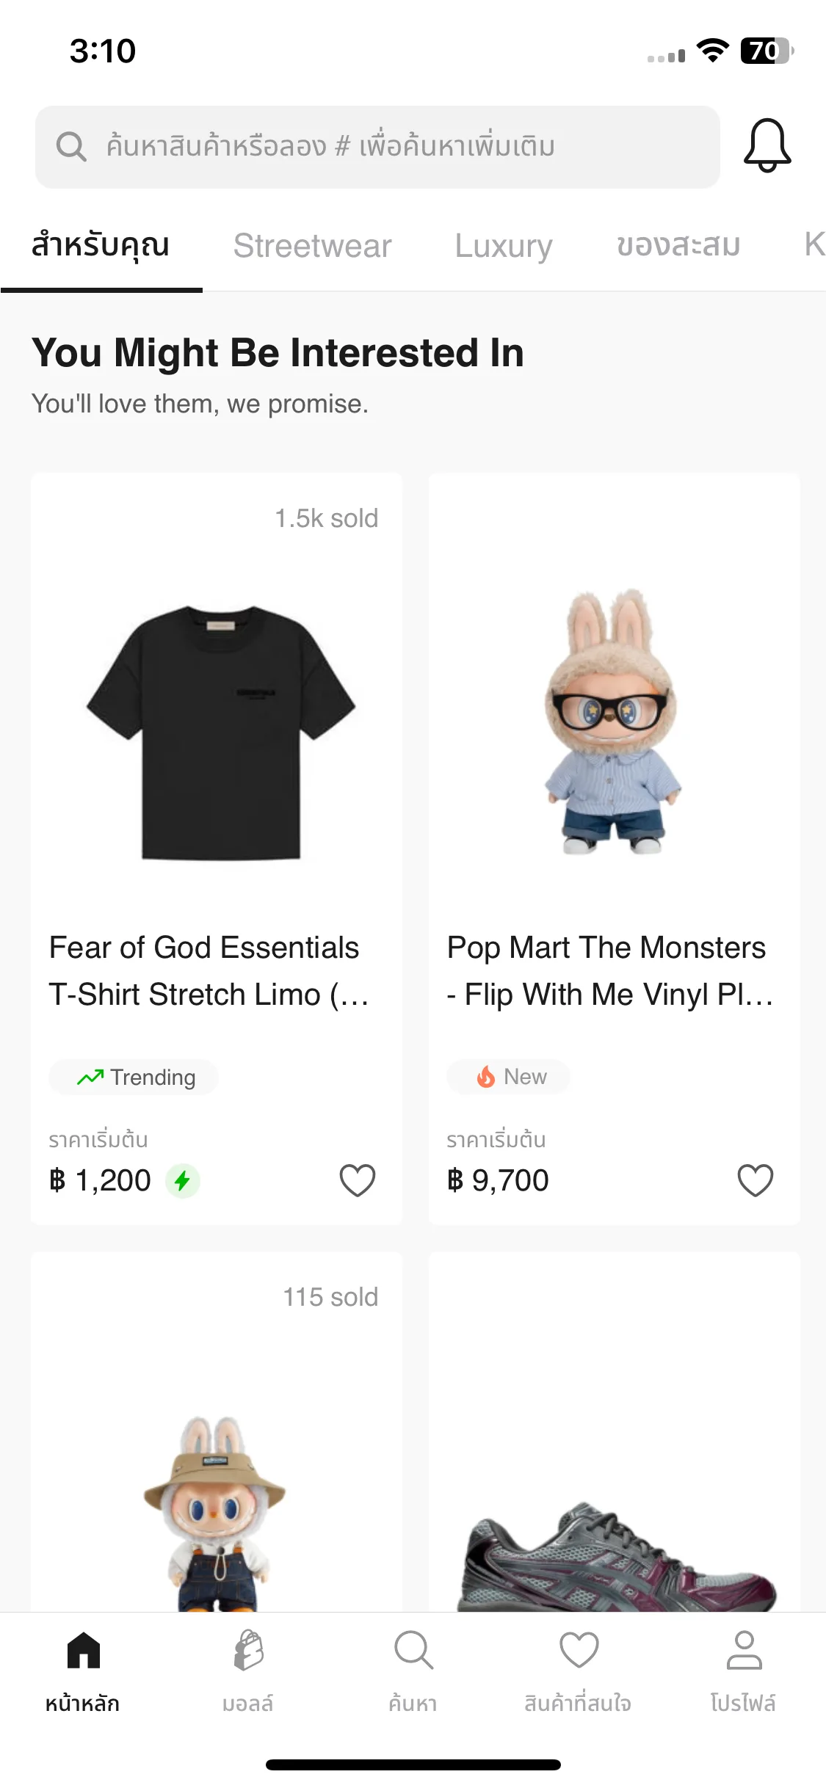Favorite the Fear of God Essentials T-Shirt
Image resolution: width=826 pixels, height=1788 pixels.
click(358, 1180)
